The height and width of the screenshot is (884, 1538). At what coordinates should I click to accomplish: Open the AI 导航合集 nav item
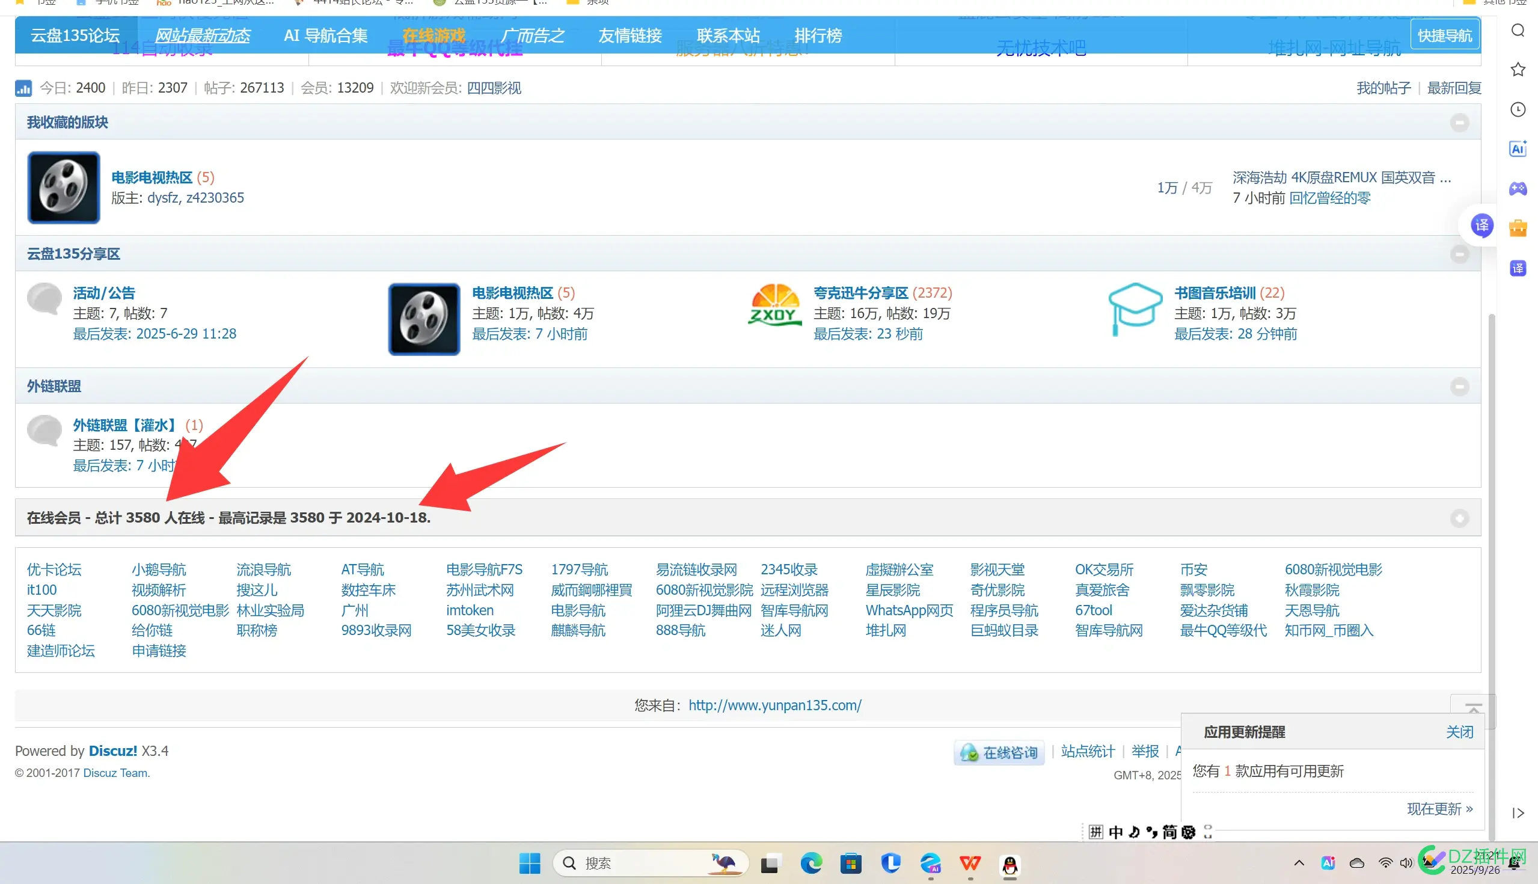(x=325, y=35)
